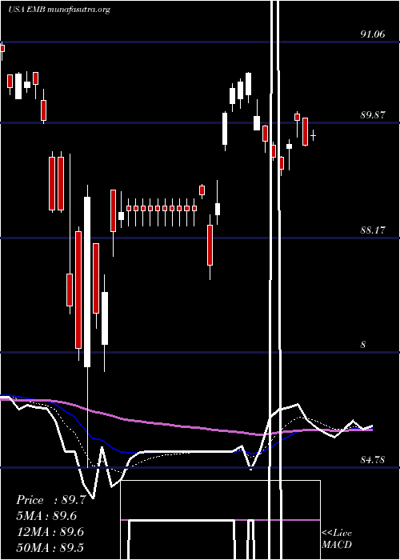The height and width of the screenshot is (560, 400).
Task: Click the 89.87 price level label
Action: [x=373, y=115]
